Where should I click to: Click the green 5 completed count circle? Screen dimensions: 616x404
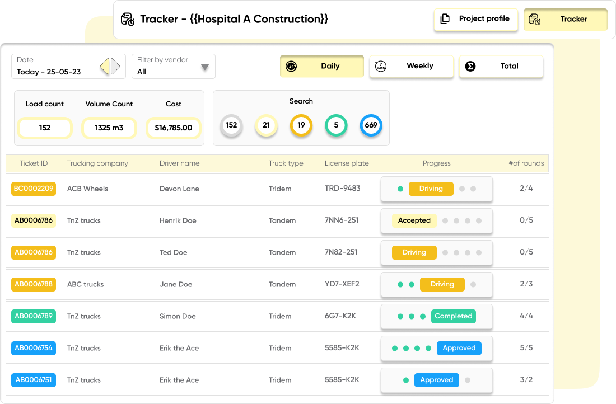(x=336, y=125)
